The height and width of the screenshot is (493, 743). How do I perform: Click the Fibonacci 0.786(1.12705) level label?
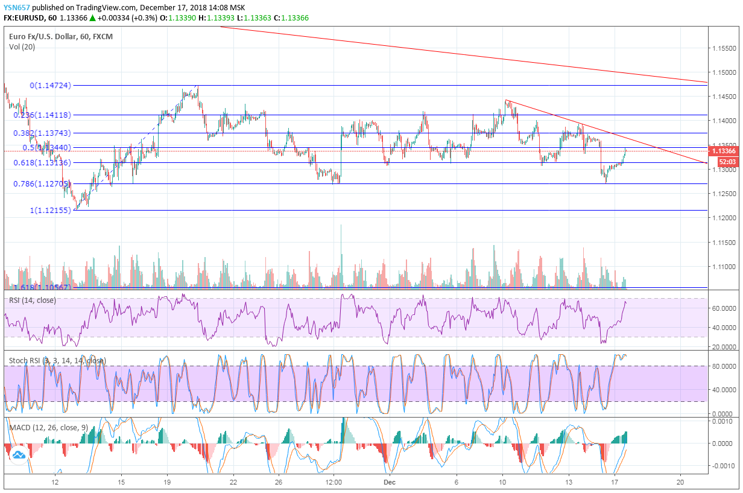pyautogui.click(x=43, y=183)
